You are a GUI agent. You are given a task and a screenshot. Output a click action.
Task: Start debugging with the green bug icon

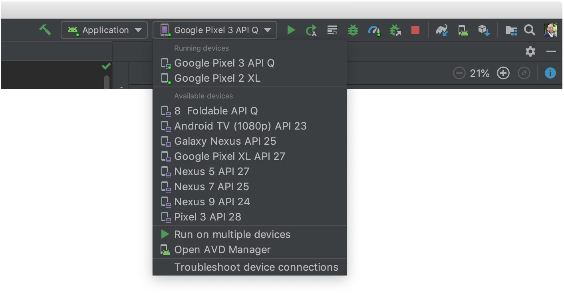(x=353, y=30)
